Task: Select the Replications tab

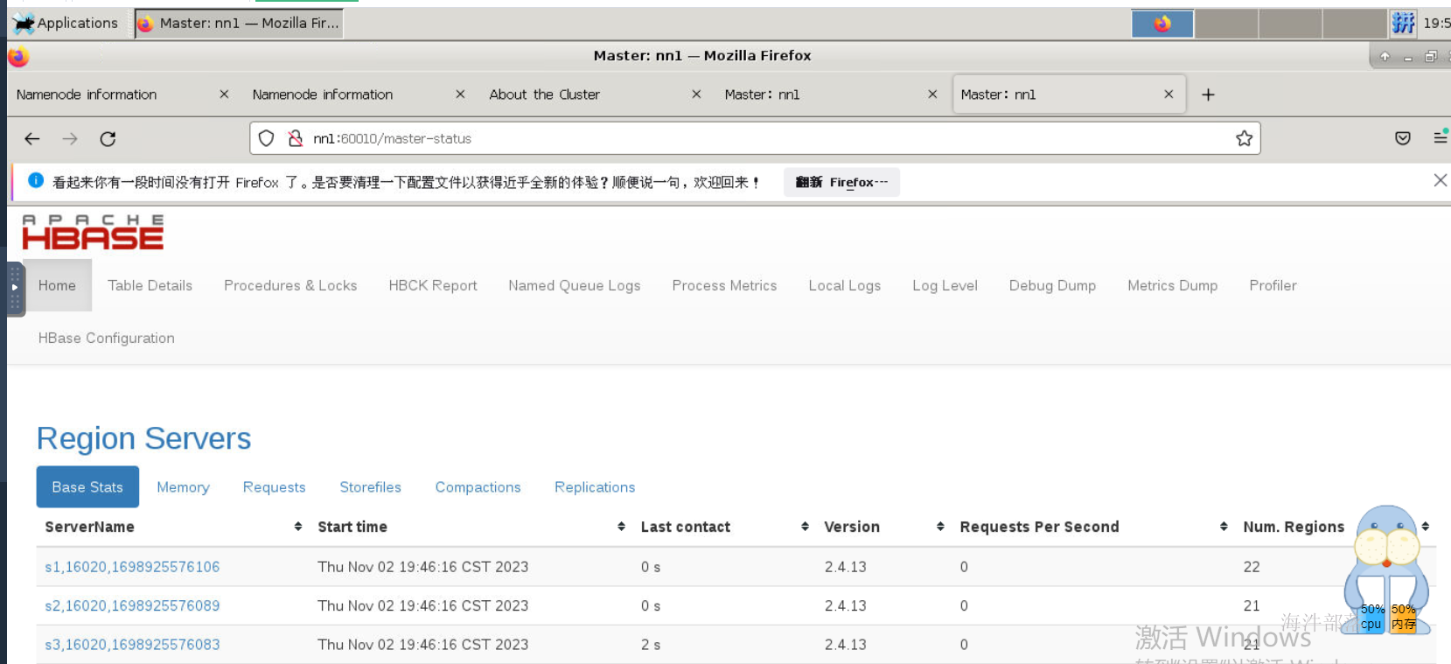Action: point(595,487)
